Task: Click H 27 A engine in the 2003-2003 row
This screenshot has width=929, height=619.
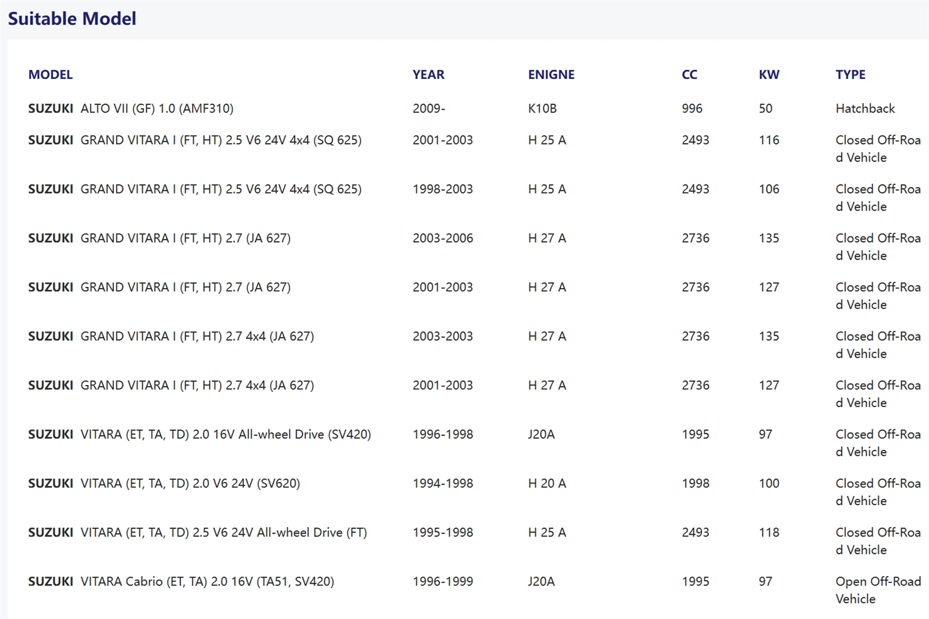Action: 546,336
